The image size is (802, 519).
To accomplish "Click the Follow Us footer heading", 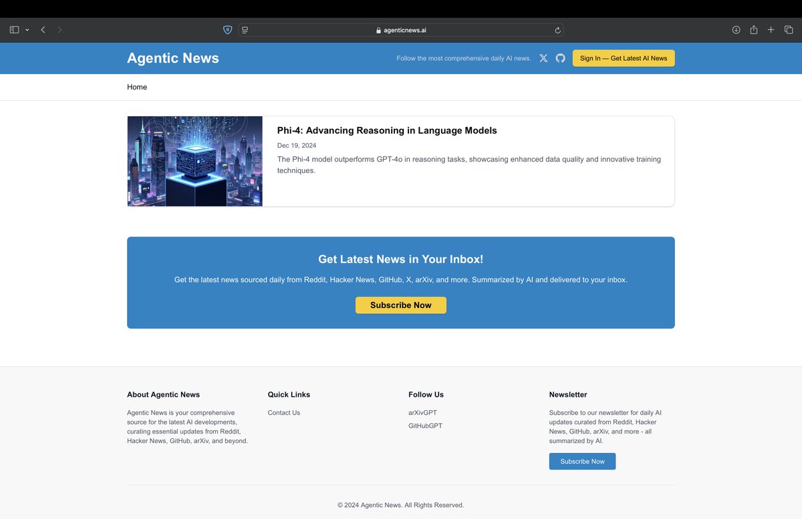I will point(426,395).
